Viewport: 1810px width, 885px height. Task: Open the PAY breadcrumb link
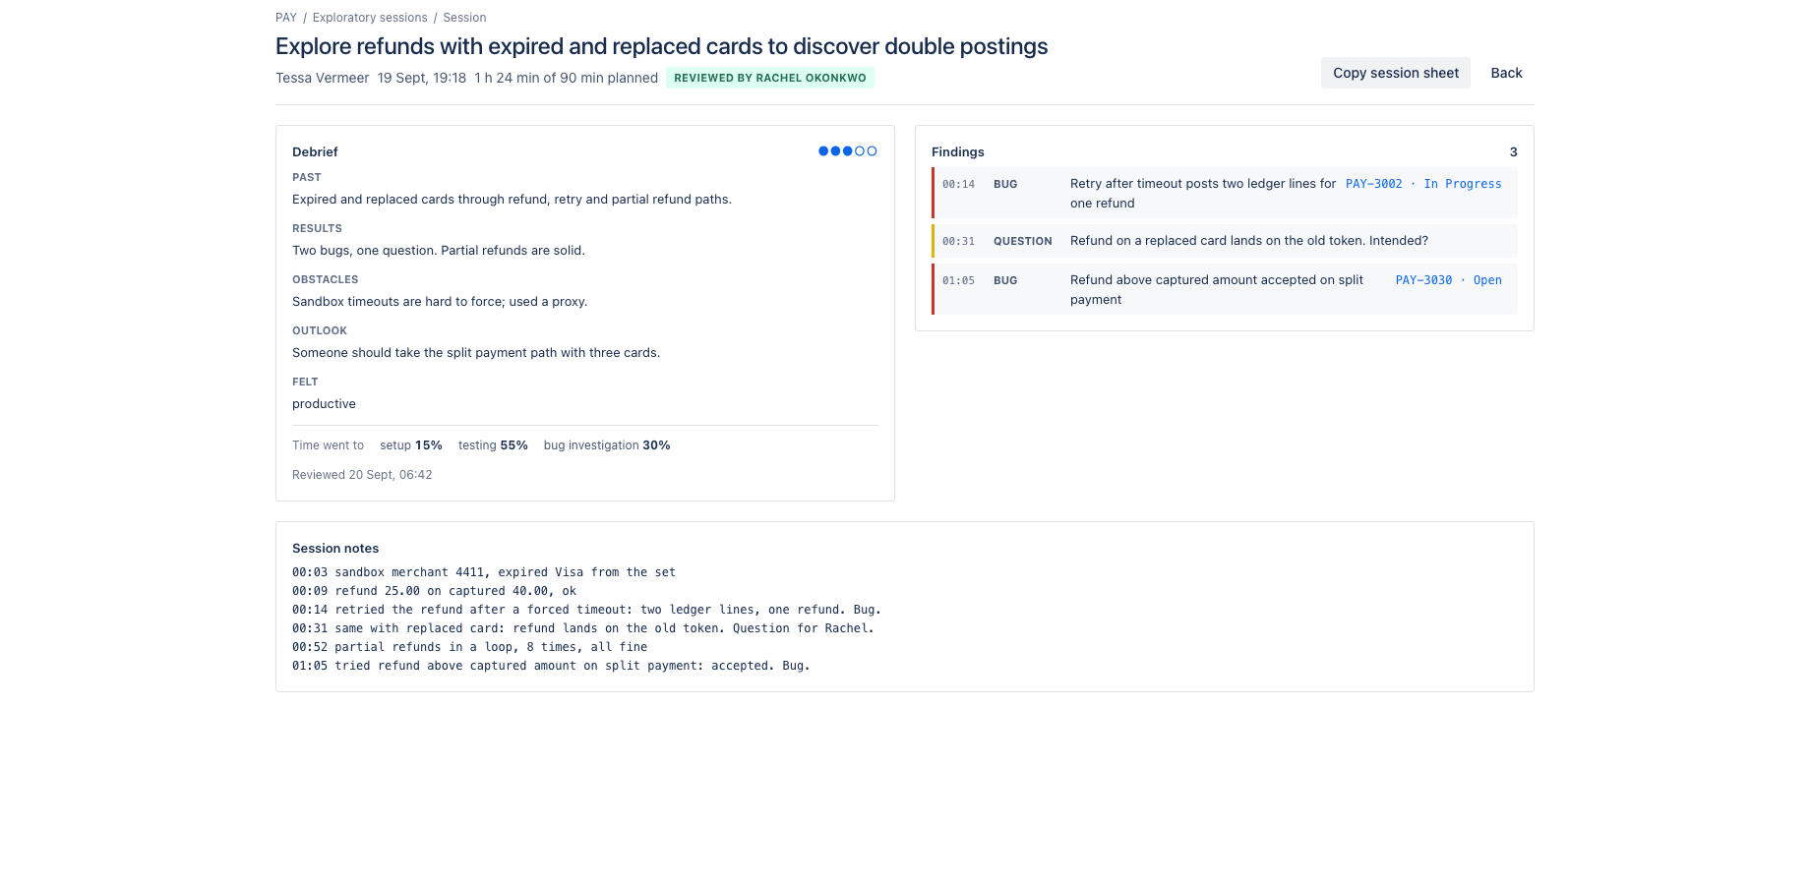(x=286, y=18)
